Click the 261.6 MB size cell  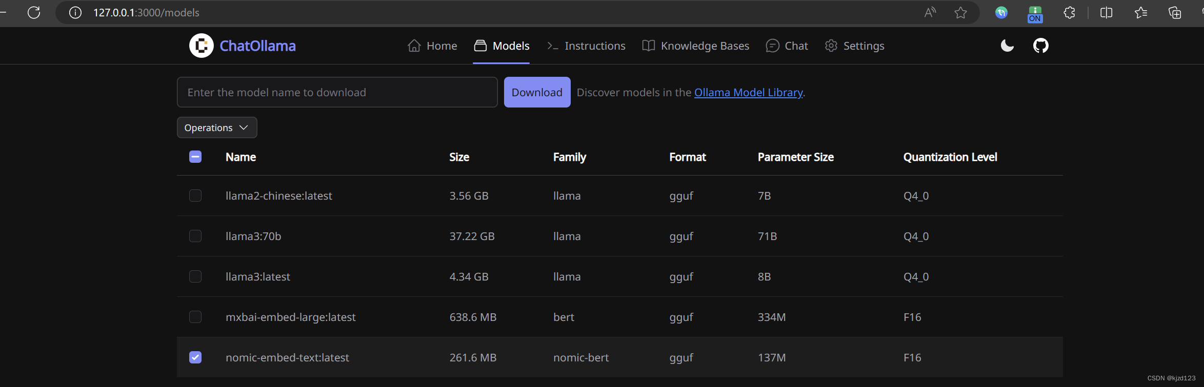(473, 357)
